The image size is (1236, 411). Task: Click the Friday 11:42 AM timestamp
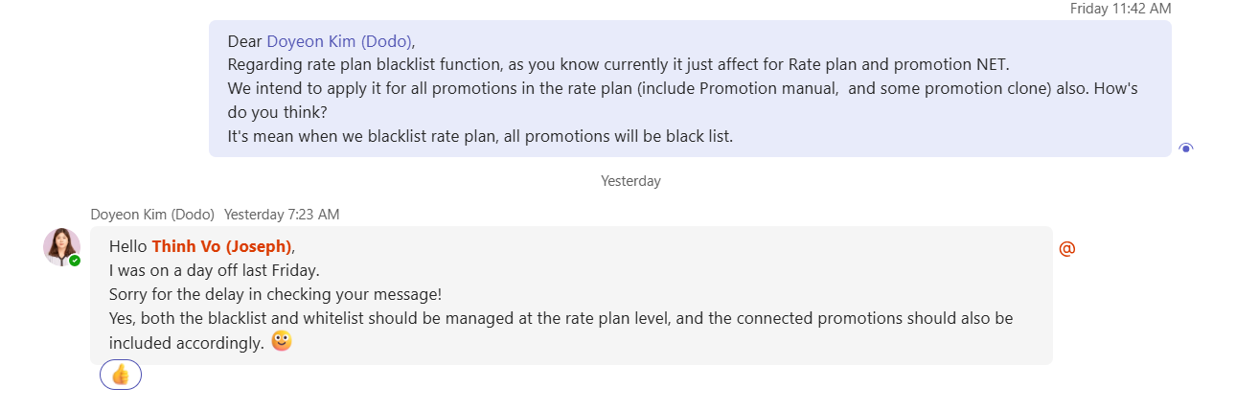tap(1120, 8)
